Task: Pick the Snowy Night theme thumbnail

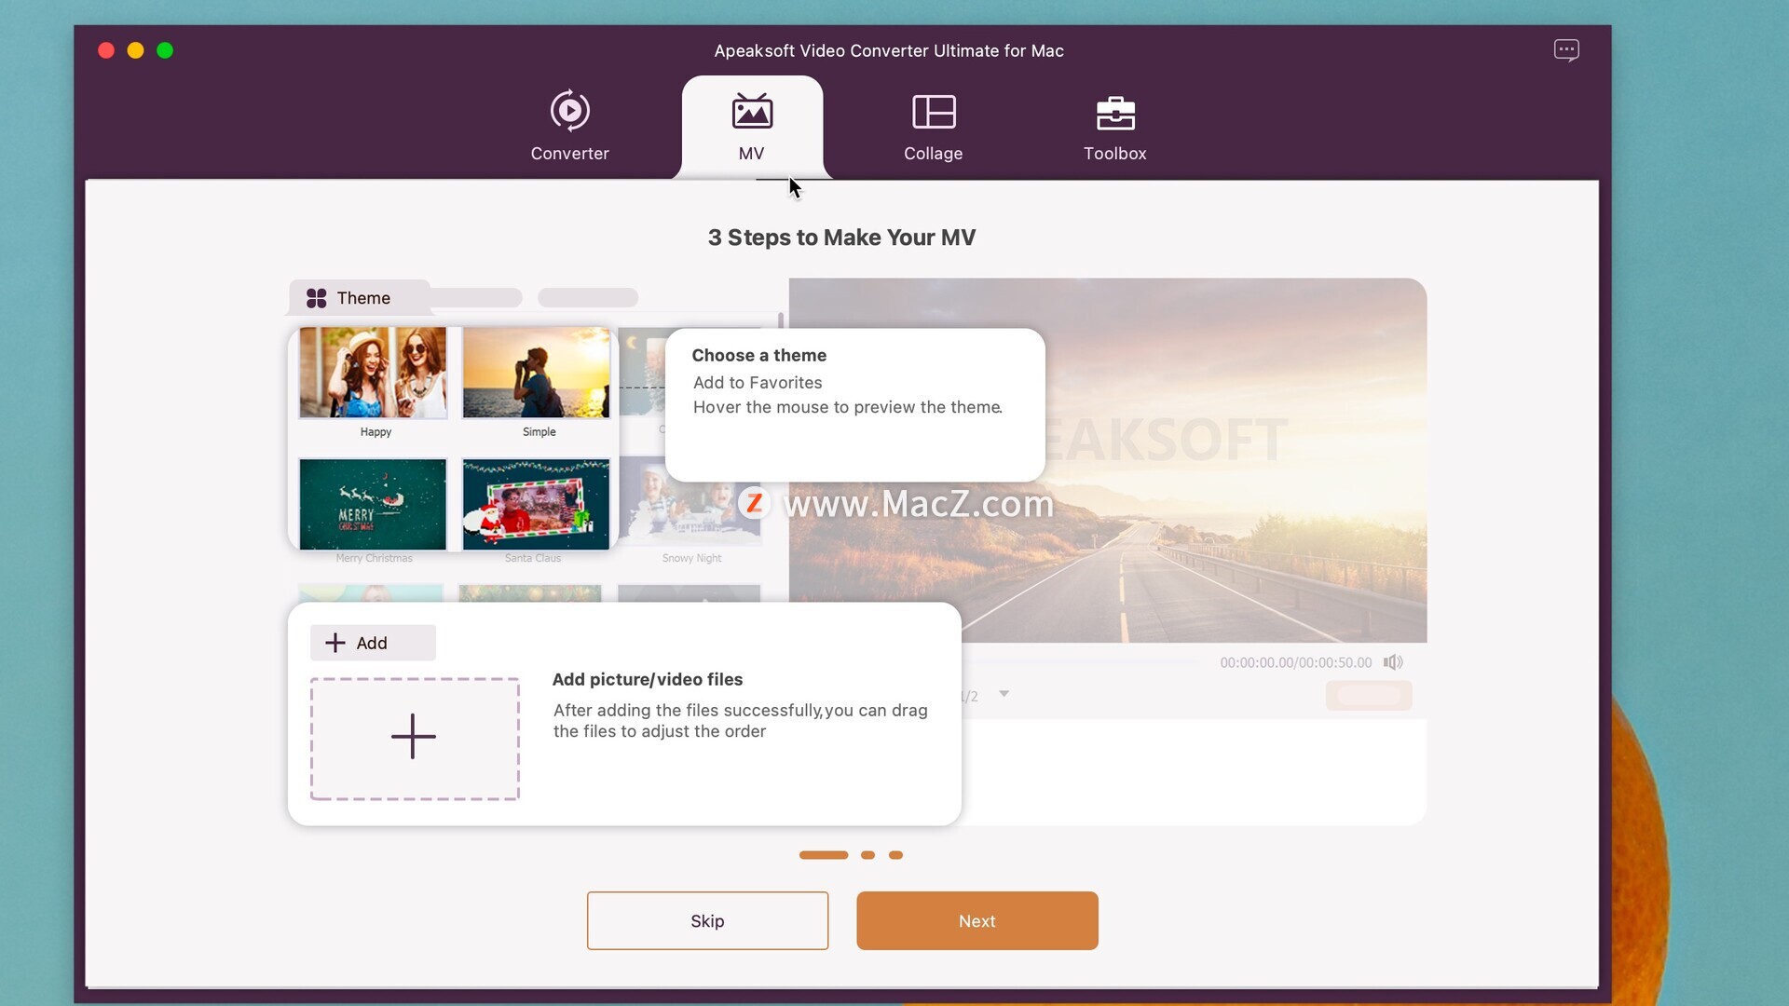Action: (x=691, y=504)
